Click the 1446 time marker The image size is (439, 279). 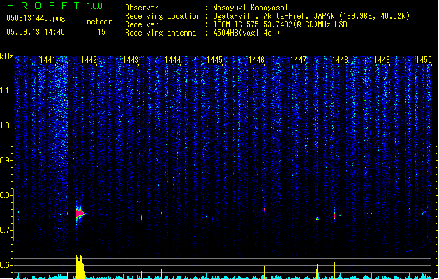256,60
